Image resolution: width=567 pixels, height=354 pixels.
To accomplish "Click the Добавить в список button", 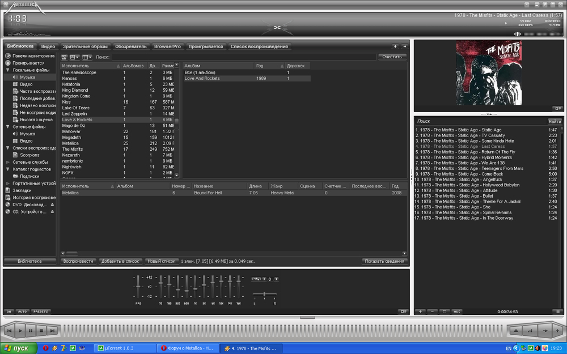I will (120, 261).
